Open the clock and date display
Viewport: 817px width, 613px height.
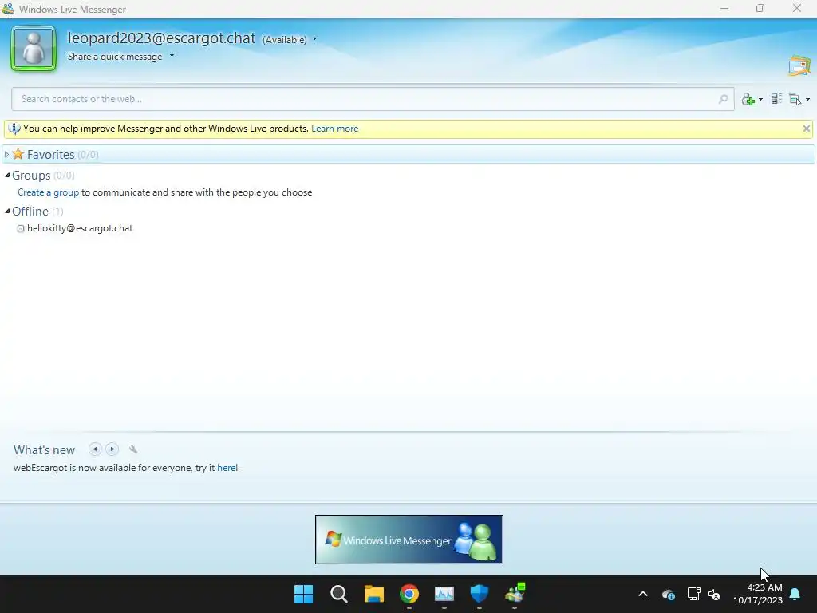(x=758, y=594)
